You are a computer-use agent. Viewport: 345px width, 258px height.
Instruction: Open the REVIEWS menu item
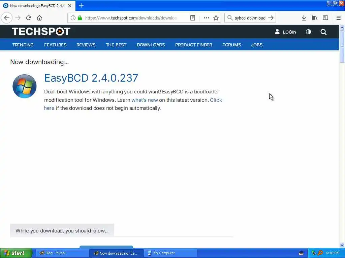(86, 45)
